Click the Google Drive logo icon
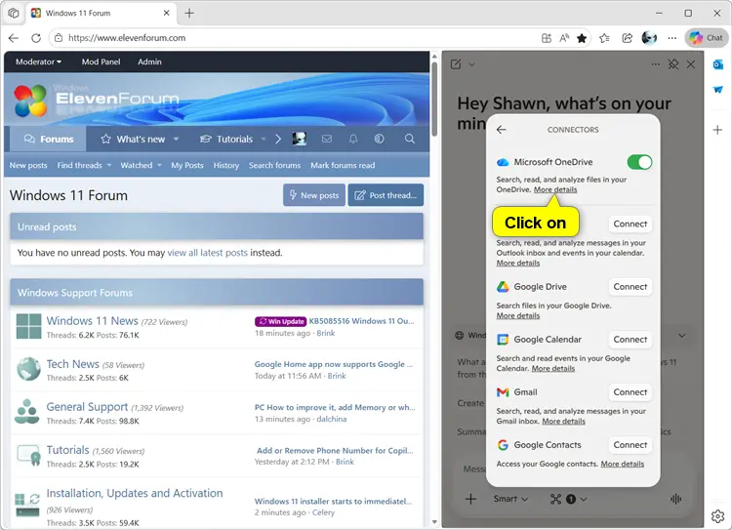The width and height of the screenshot is (732, 530). pos(503,287)
